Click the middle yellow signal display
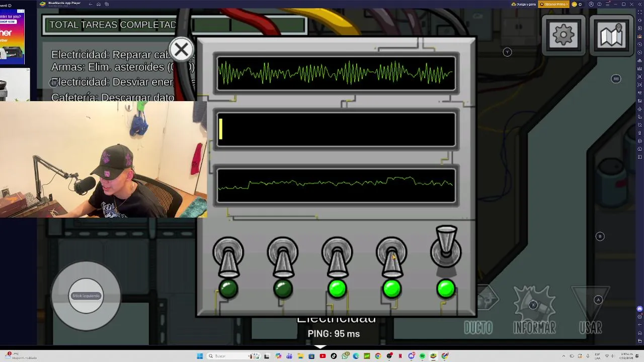This screenshot has height=362, width=644. 336,129
